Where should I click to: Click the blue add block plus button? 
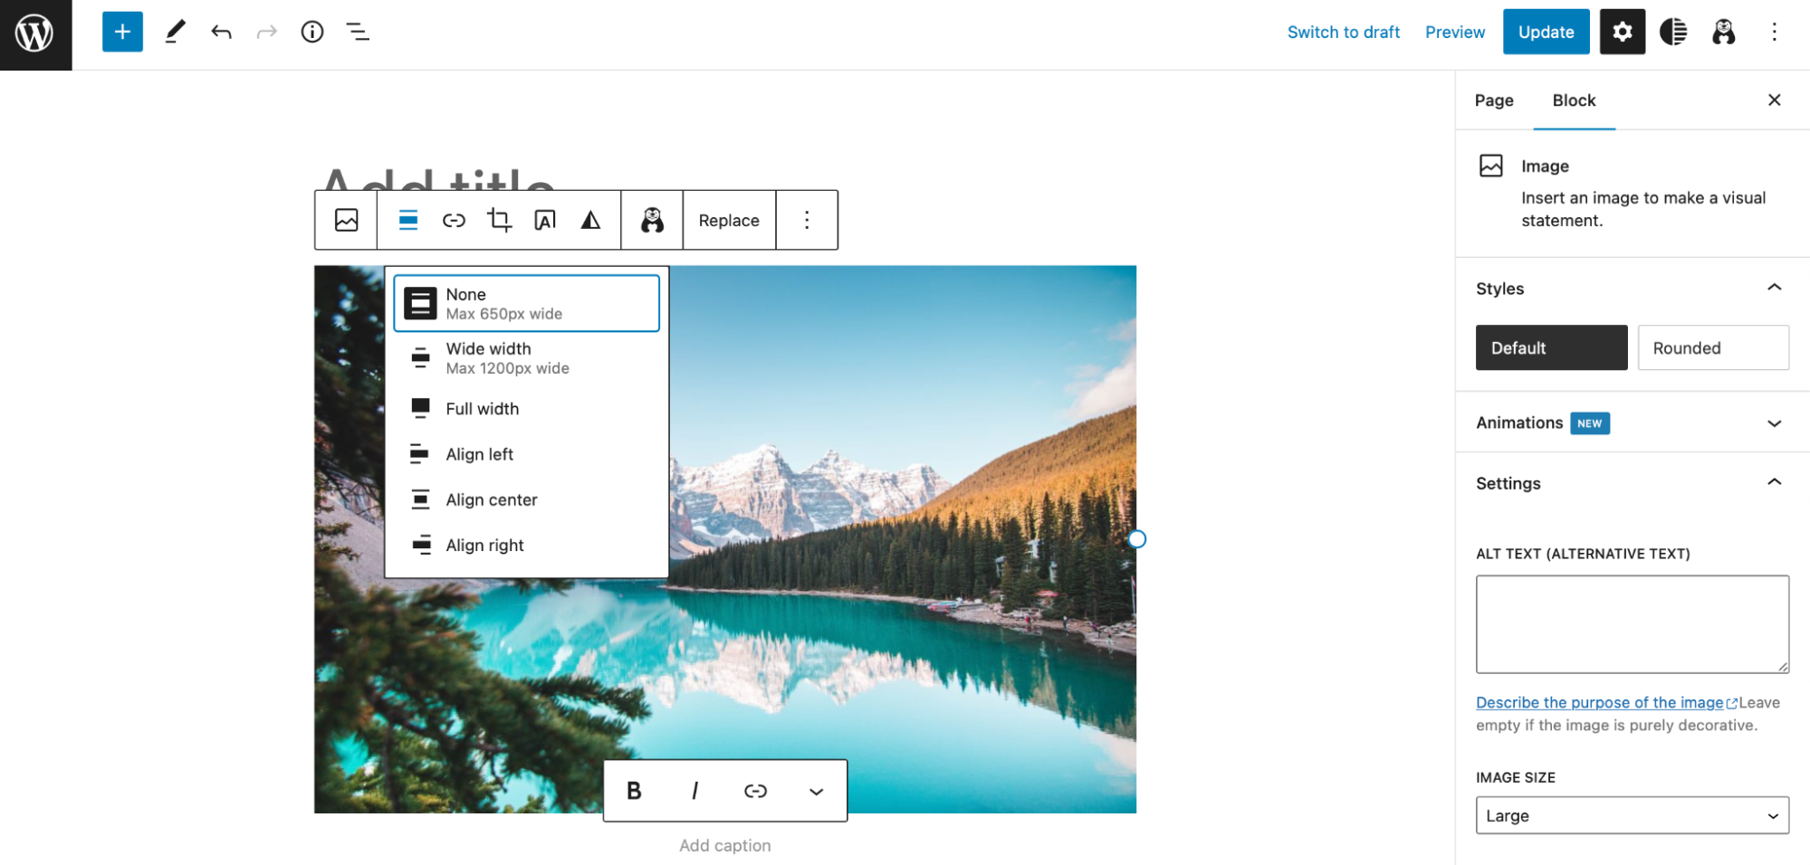122,32
